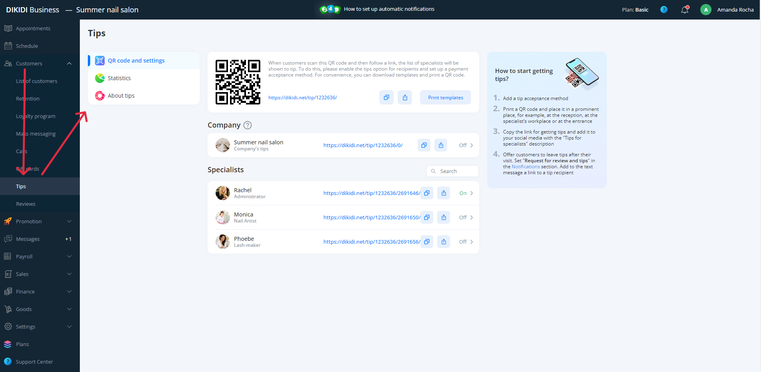Expand the Sales section chevron
The width and height of the screenshot is (761, 372).
tap(69, 274)
